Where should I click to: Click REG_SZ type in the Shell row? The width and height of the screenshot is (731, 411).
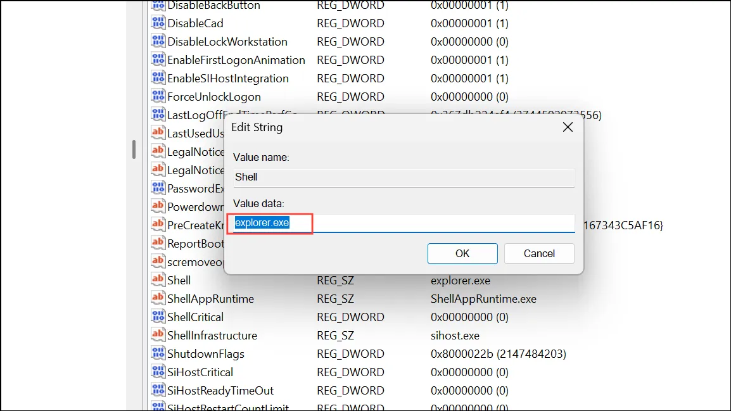click(335, 281)
